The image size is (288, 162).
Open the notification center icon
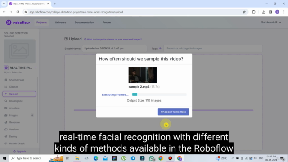pos(282,158)
